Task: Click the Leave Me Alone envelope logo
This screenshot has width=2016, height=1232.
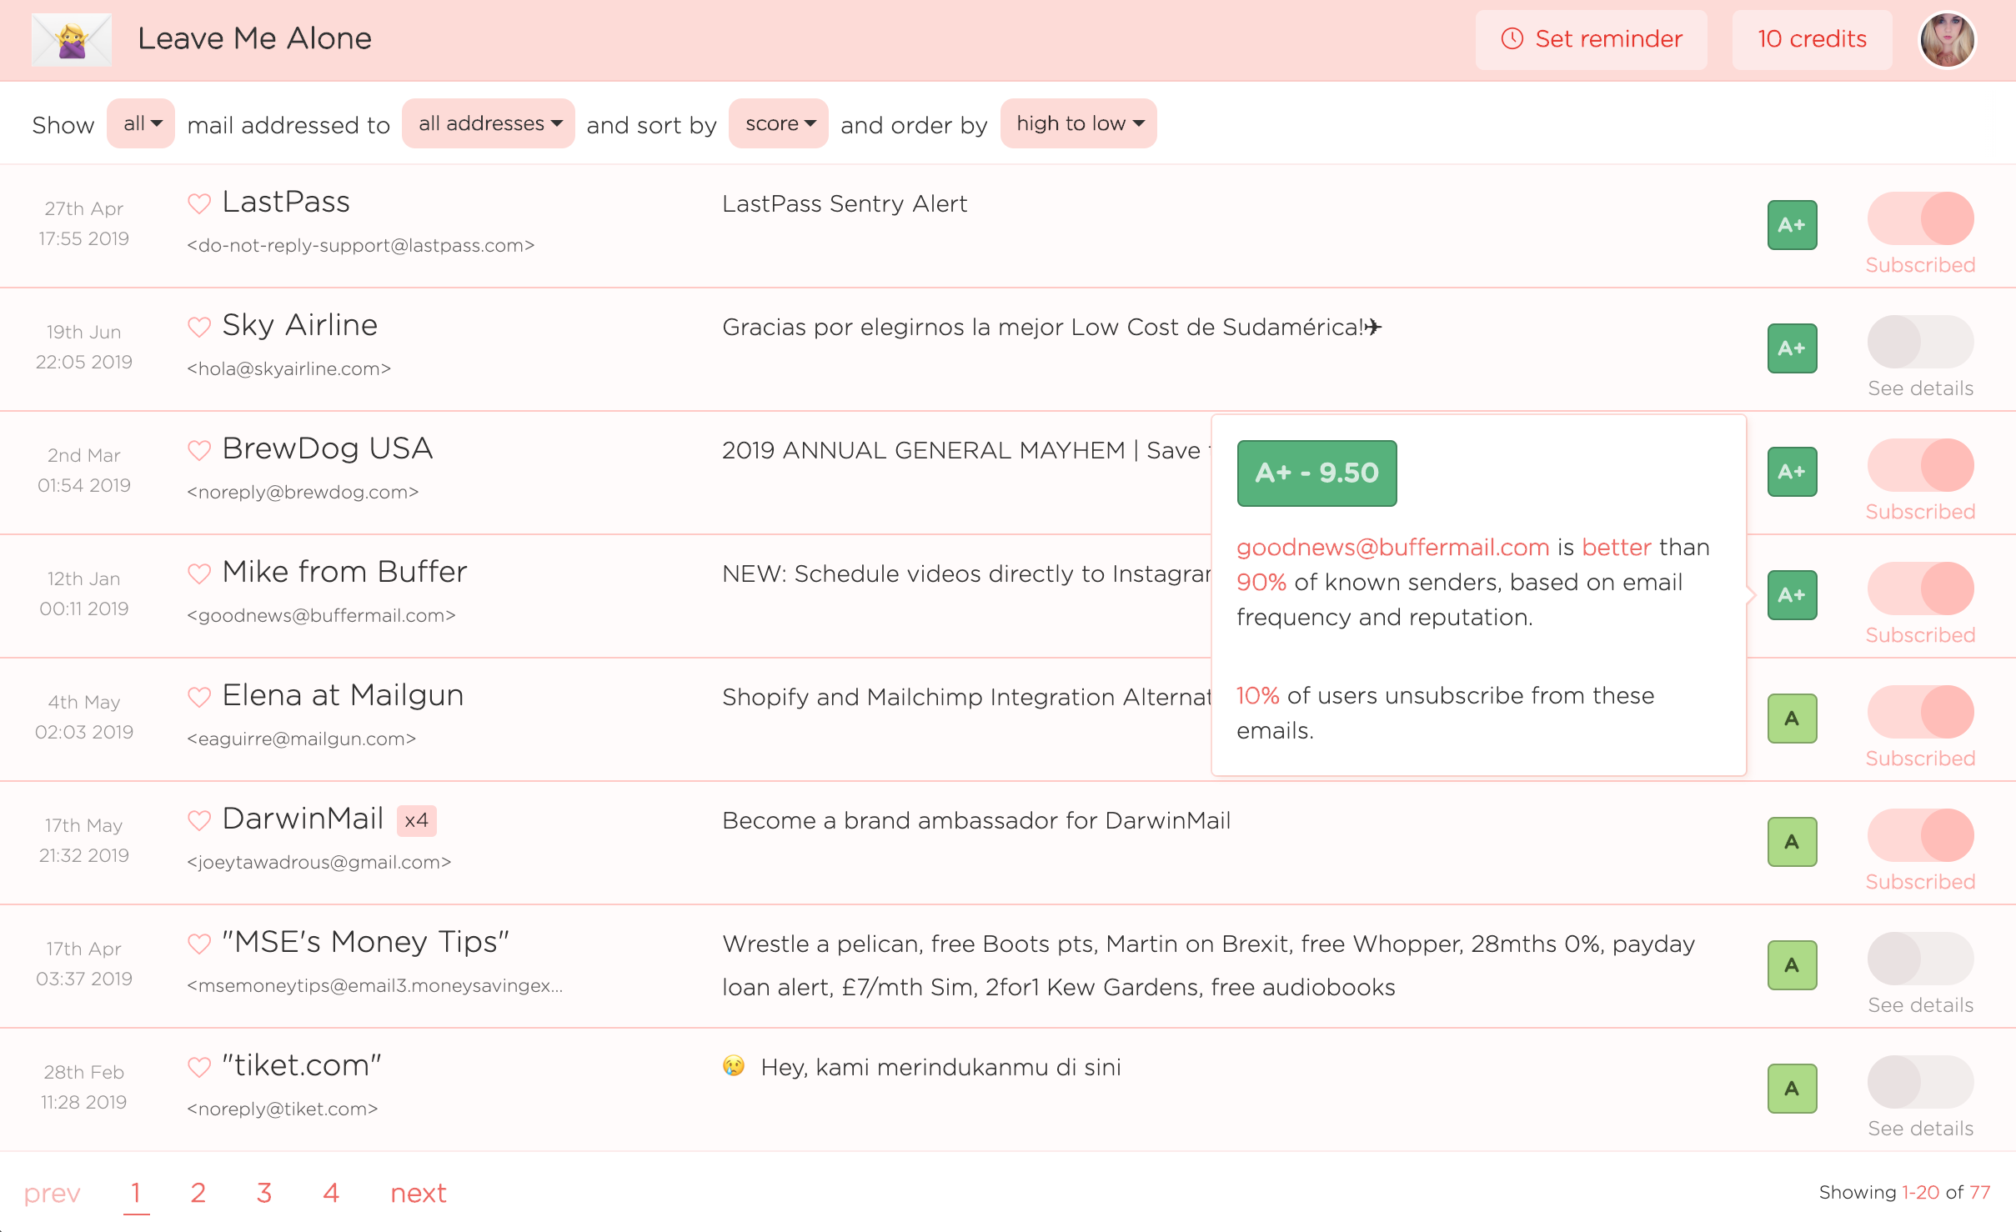Action: 72,39
